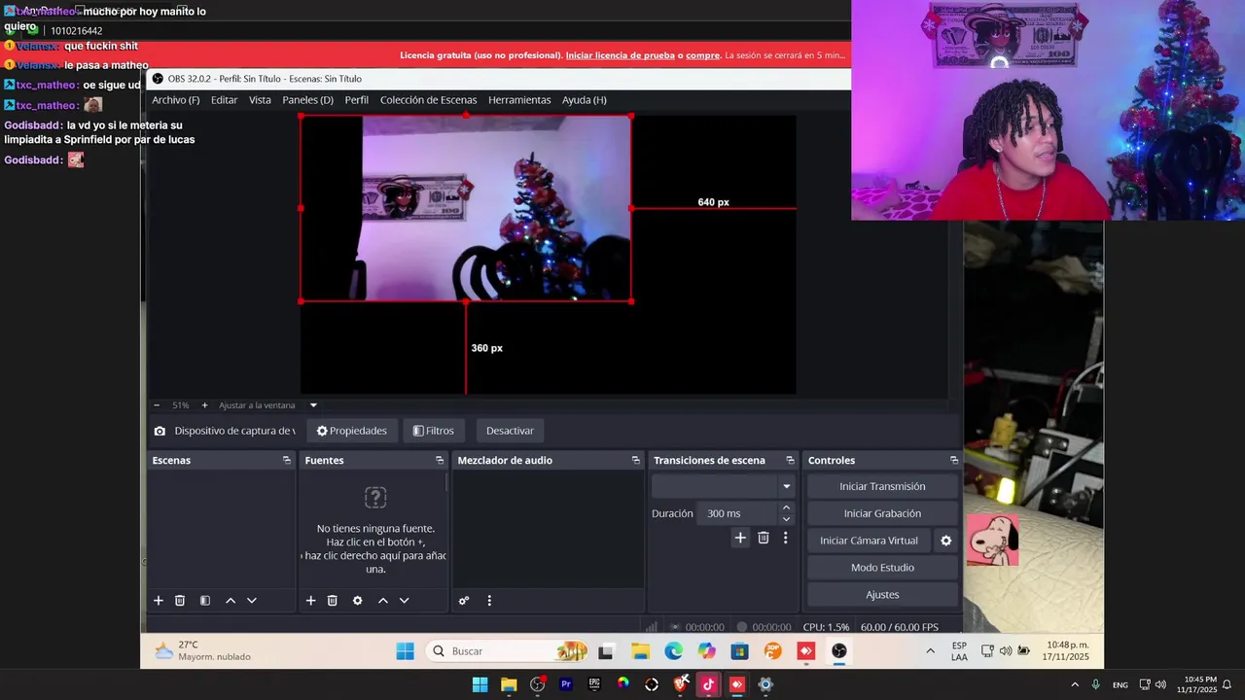Open ENG language selector in outer taskbar
This screenshot has height=700, width=1245.
click(1120, 684)
